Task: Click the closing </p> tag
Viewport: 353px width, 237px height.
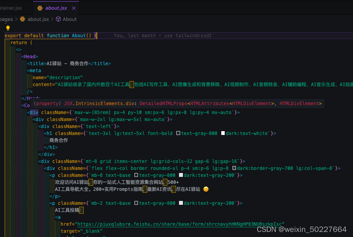Action: (55, 196)
